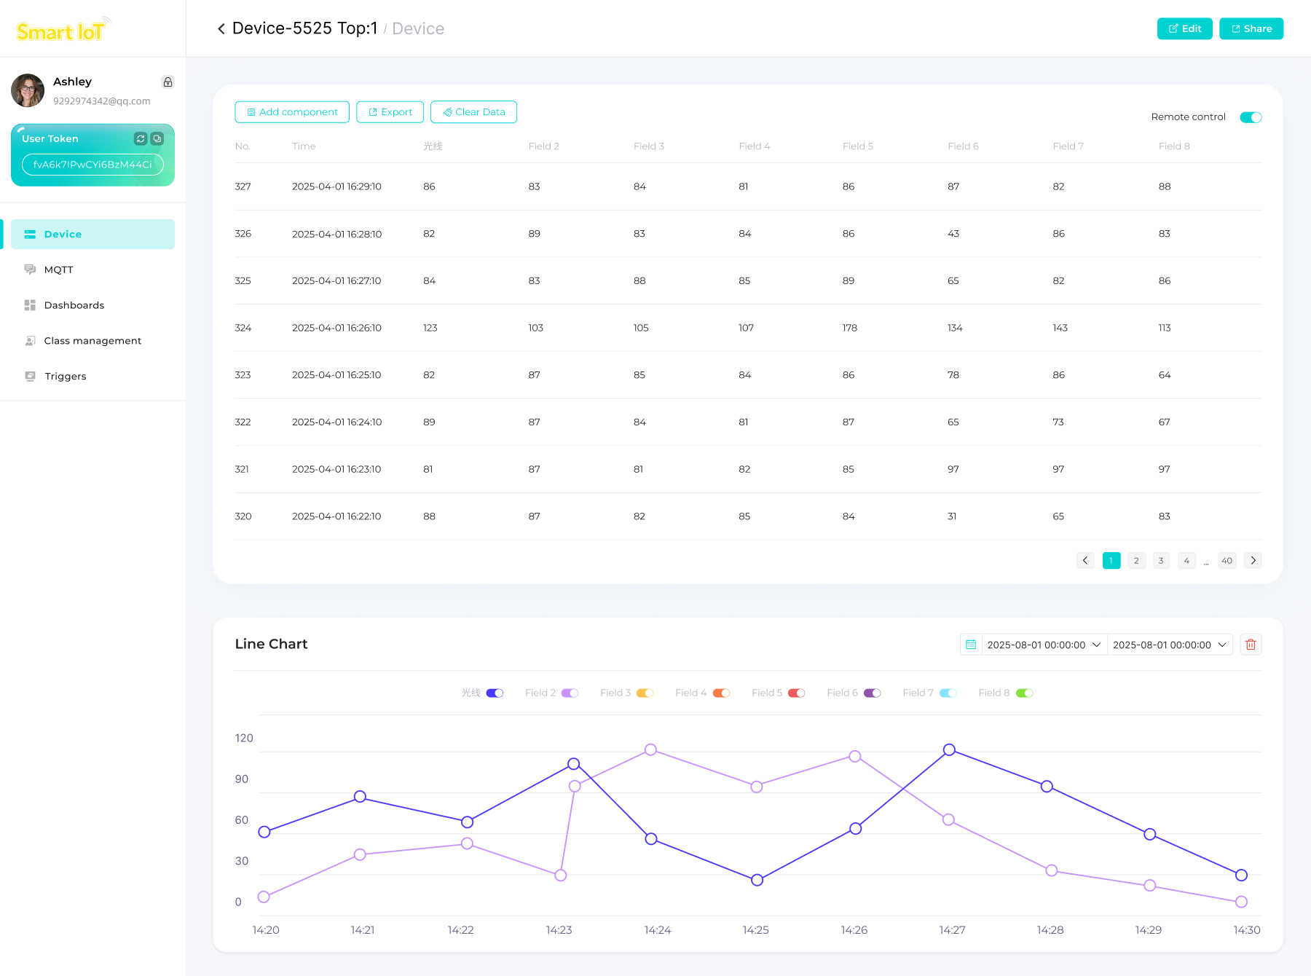Refresh the User Token
The height and width of the screenshot is (976, 1311).
tap(141, 138)
